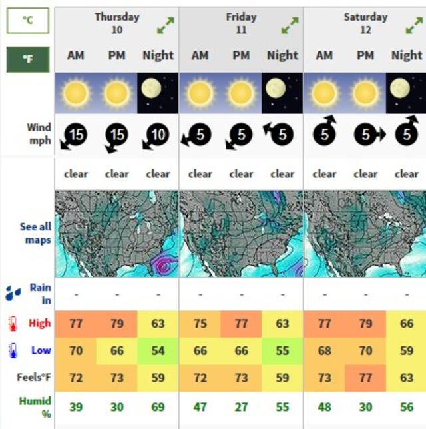426x429 pixels.
Task: Click Saturday Night 5 mph wind icon
Action: click(x=407, y=131)
